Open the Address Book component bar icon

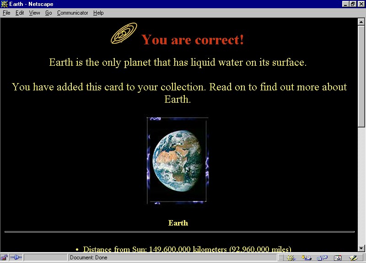338,258
